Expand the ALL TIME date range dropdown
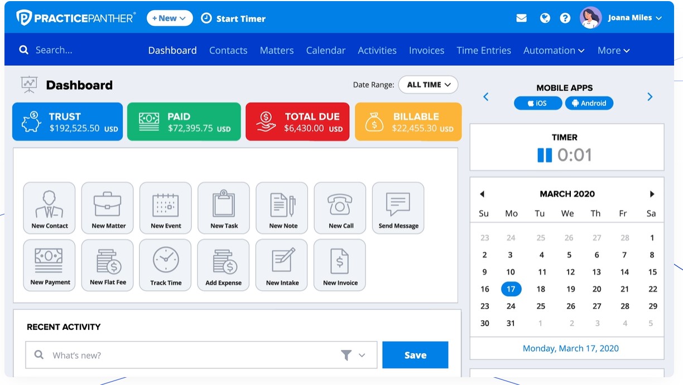 pos(429,85)
